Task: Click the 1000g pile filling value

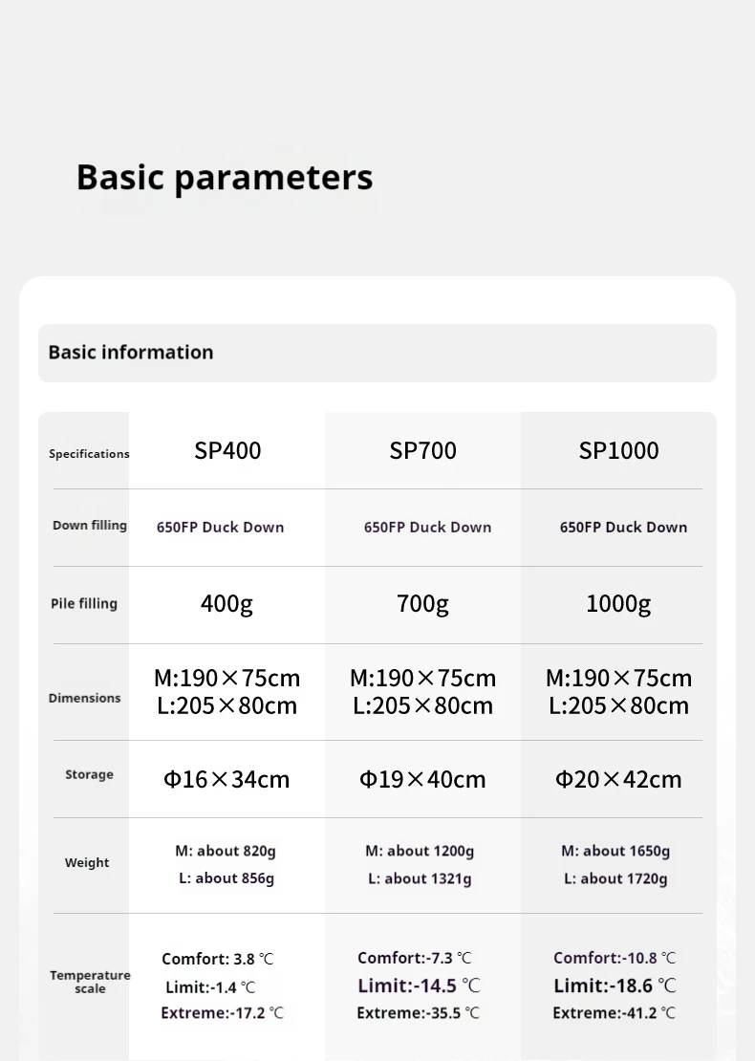Action: tap(618, 603)
